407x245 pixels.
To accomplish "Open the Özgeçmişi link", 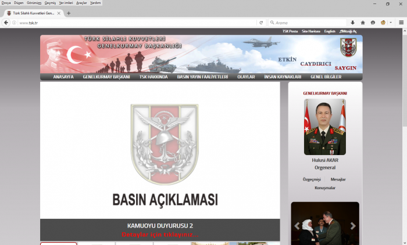I will point(312,179).
